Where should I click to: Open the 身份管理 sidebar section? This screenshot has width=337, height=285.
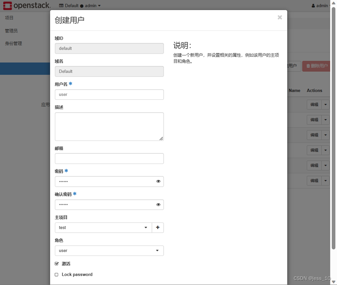click(x=13, y=43)
